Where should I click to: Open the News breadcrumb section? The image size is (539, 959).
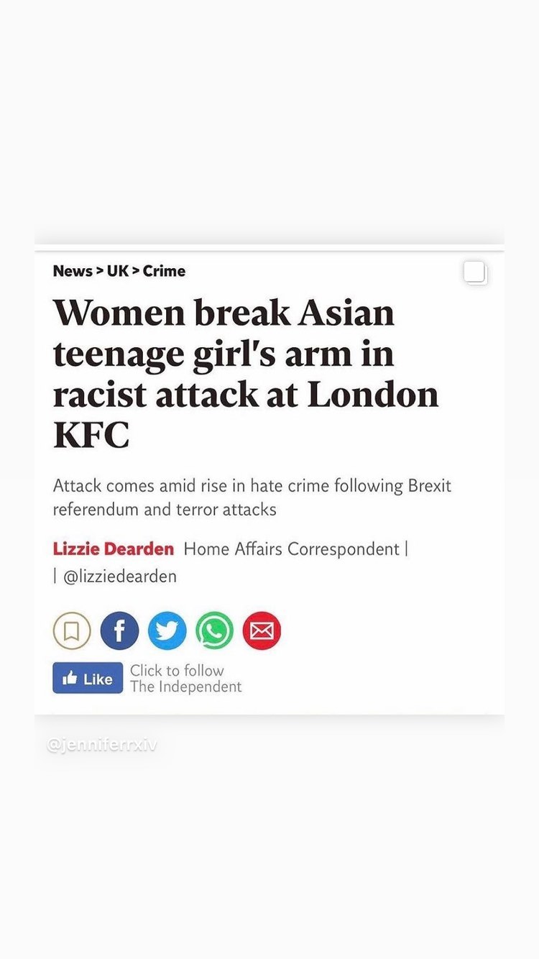coord(73,271)
